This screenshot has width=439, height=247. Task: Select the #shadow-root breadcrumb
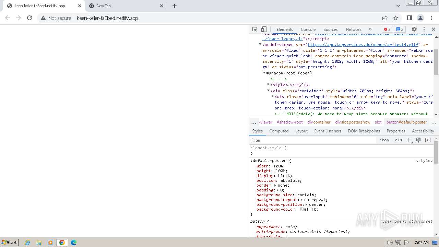(290, 122)
